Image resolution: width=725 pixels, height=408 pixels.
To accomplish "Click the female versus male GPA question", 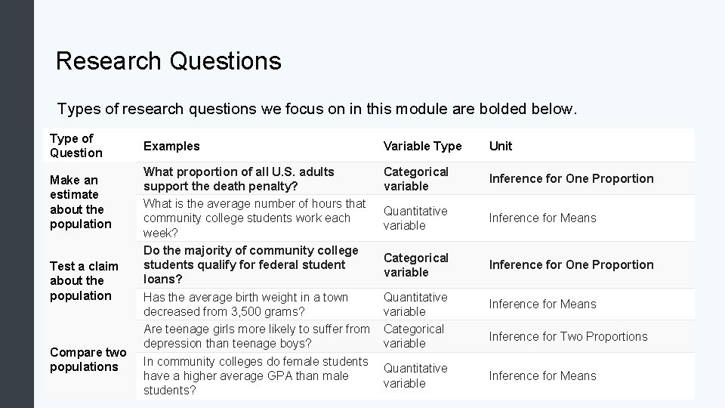I will pos(255,376).
